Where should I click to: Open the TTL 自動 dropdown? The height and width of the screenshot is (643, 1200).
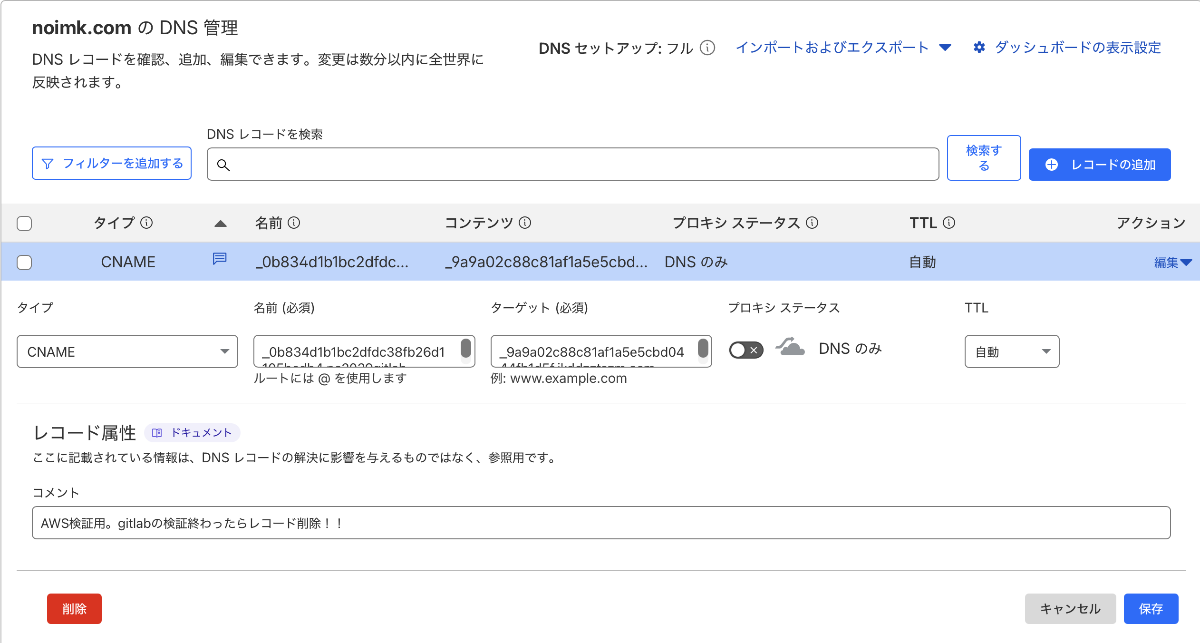click(1012, 351)
